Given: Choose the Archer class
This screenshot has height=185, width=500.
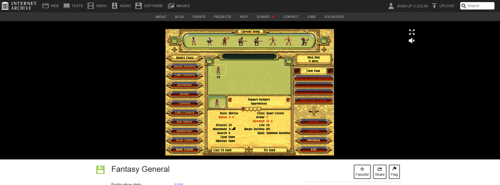Looking at the screenshot, I should (184, 94).
